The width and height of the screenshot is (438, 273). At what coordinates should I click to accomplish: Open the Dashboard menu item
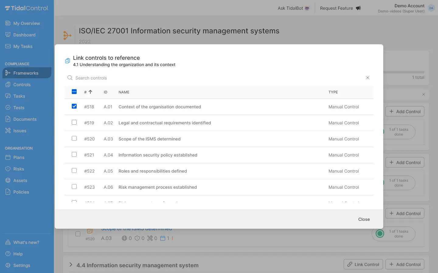[24, 35]
